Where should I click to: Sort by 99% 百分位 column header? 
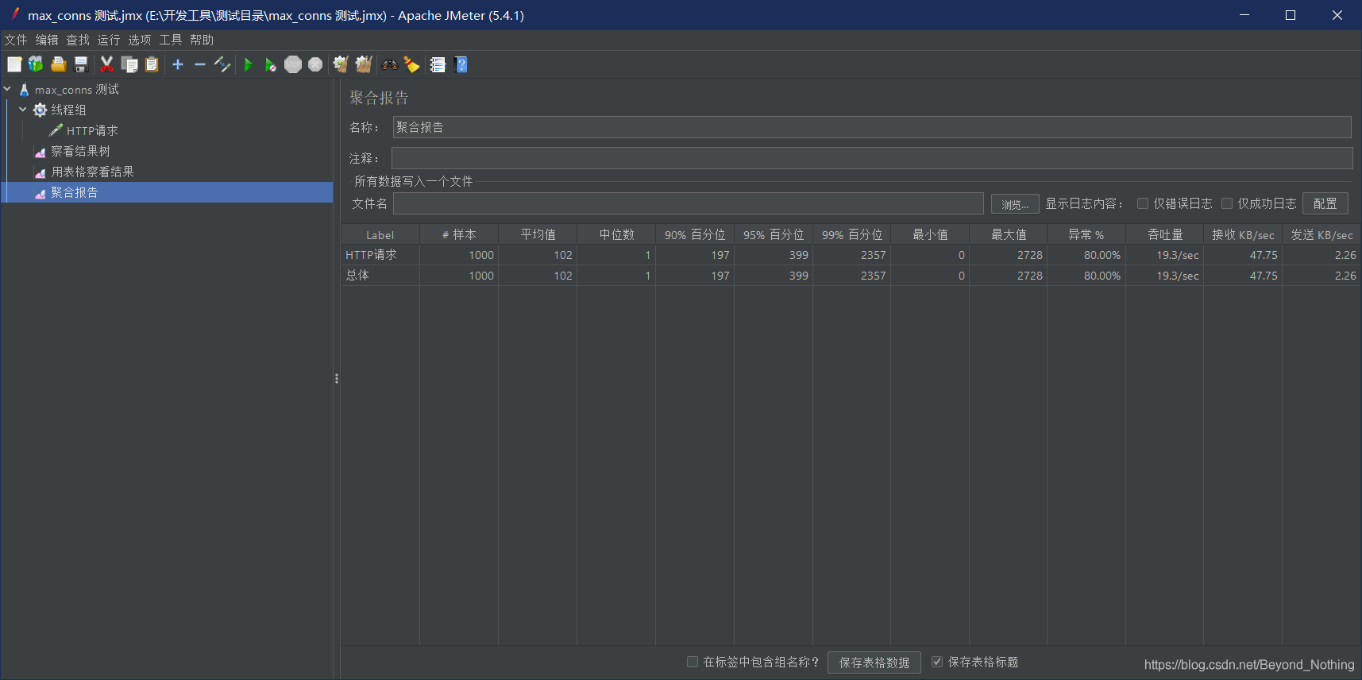(x=852, y=234)
